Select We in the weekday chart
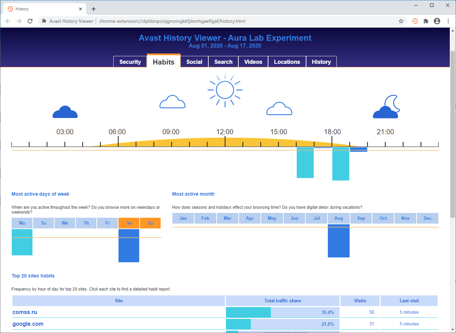Image resolution: width=456 pixels, height=333 pixels. [65, 223]
